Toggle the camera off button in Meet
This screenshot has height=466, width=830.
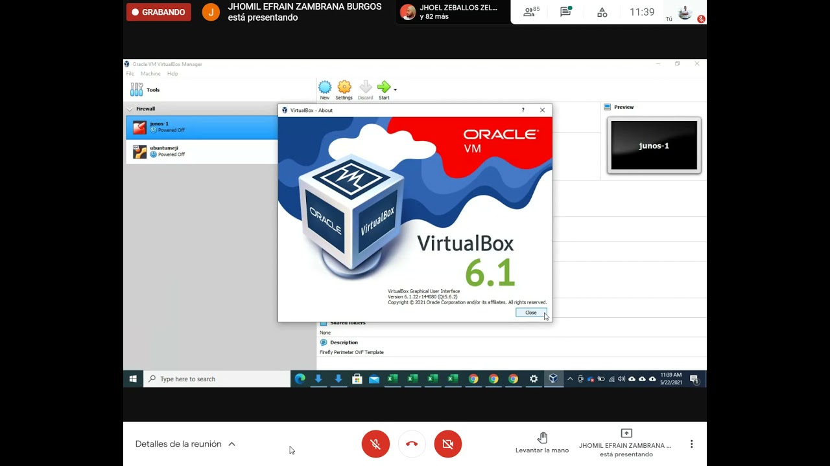(447, 444)
